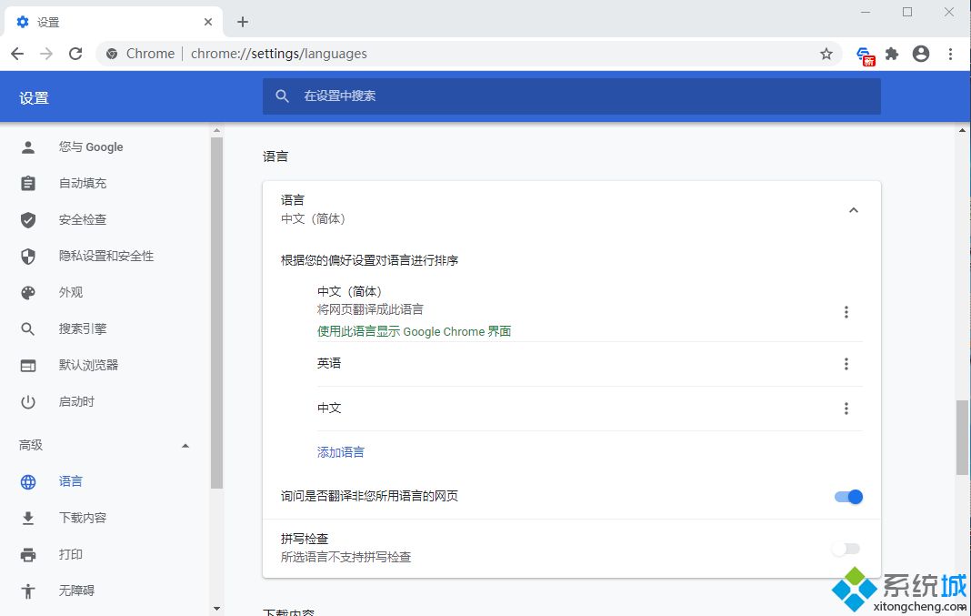Screen dimensions: 971x616
Task: Go back with the browser back arrow
Action: tap(17, 54)
